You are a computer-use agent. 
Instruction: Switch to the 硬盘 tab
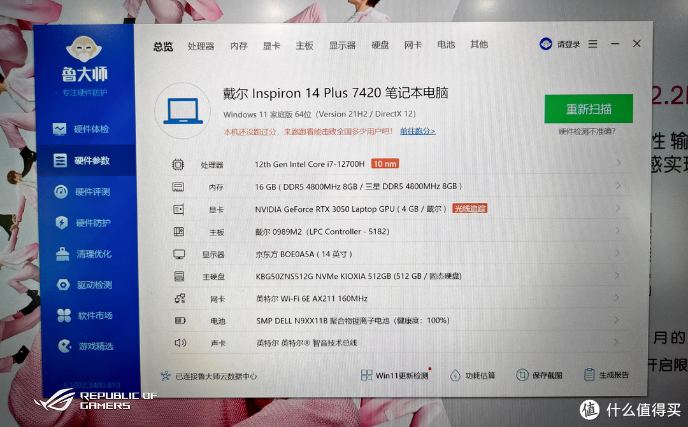point(380,45)
